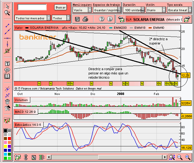Viewport: 194px width, 163px height.
Task: Click the EMM40 legend entry
Action: click(x=156, y=28)
